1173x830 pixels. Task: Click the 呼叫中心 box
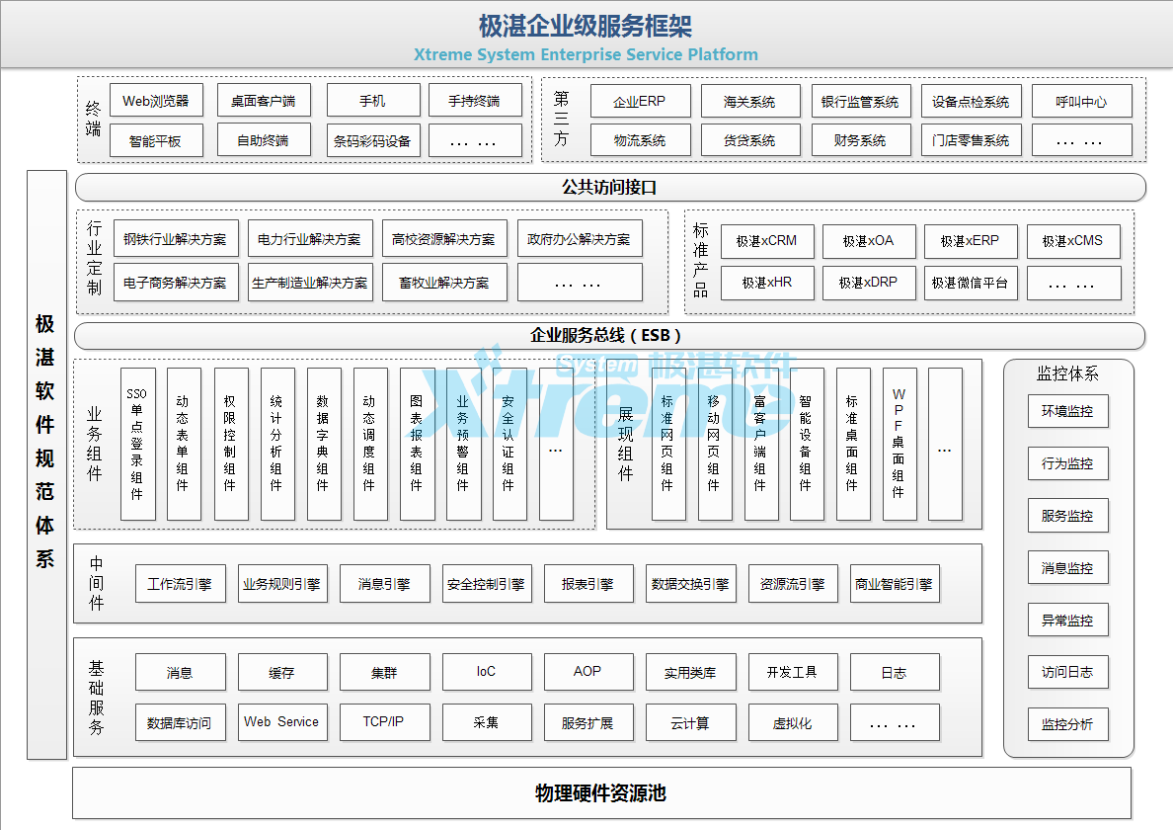pyautogui.click(x=1080, y=101)
